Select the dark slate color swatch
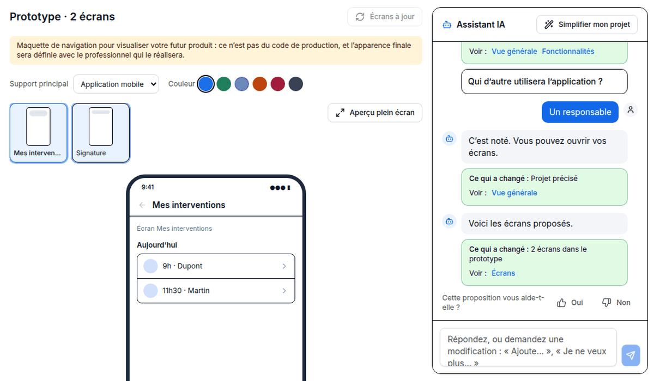This screenshot has width=654, height=381. tap(295, 84)
